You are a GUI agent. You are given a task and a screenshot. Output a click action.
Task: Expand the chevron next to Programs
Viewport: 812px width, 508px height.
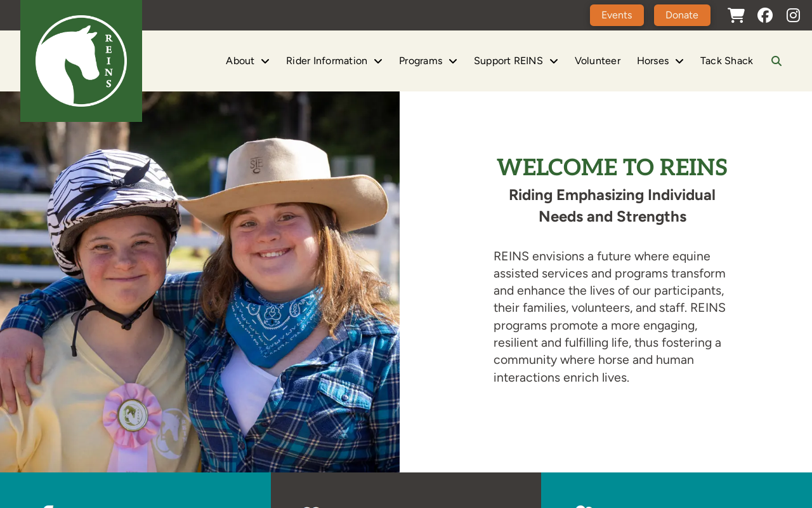point(453,61)
